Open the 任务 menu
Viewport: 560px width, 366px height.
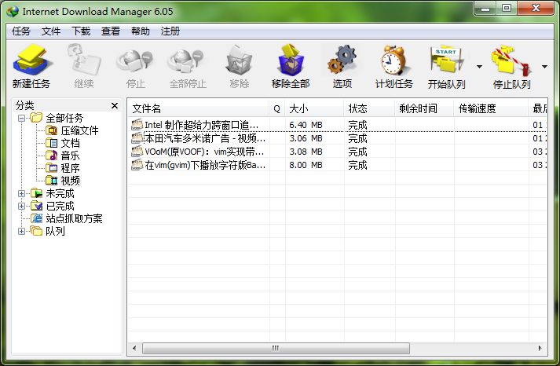click(21, 31)
